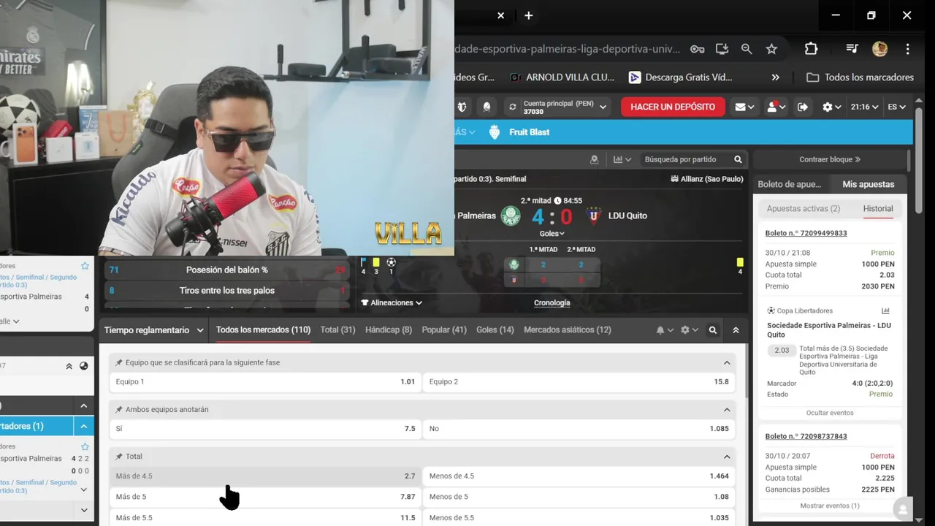
Task: Switch to Boleto de apue... tab
Action: pos(790,184)
